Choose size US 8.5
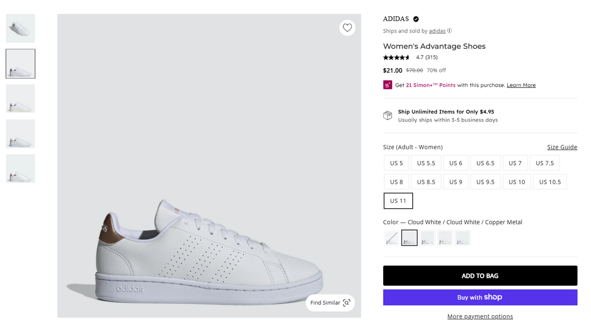Image resolution: width=591 pixels, height=323 pixels. (x=426, y=182)
